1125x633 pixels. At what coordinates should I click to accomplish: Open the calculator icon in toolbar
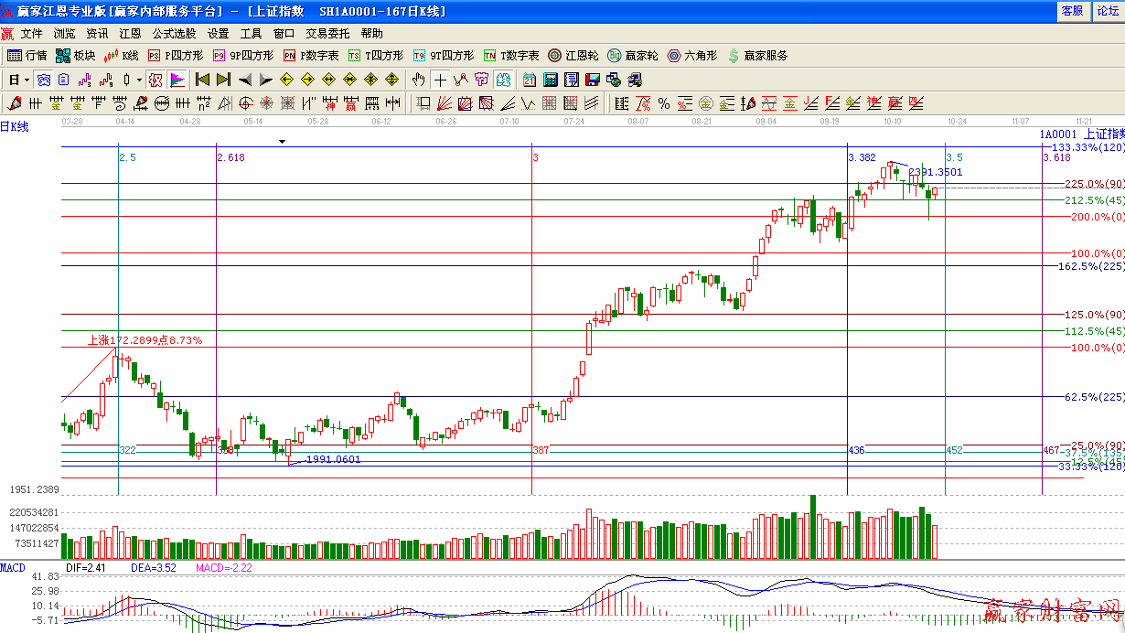coord(550,80)
